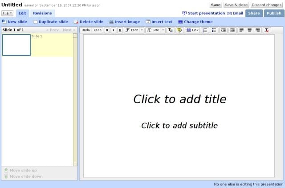The image size is (285, 188).
Task: Align text to the left
Action: click(x=241, y=30)
